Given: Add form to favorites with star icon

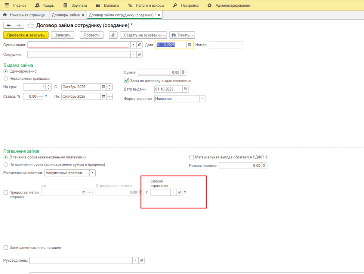Looking at the screenshot, I should (31, 25).
